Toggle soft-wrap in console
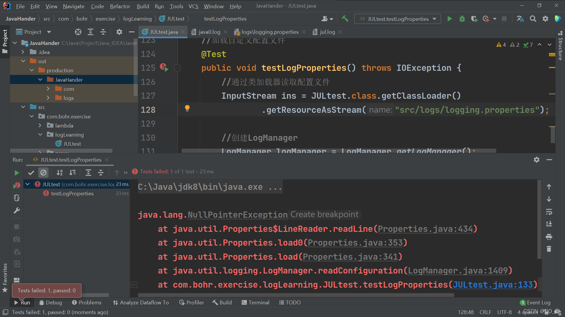565x317 pixels. [549, 212]
